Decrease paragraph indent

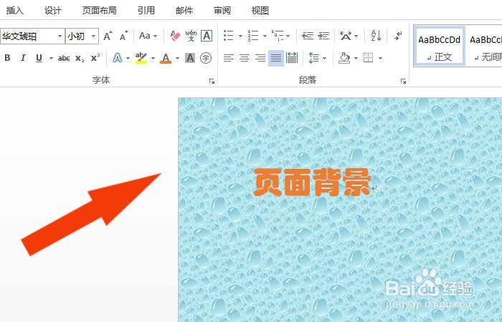coord(308,36)
